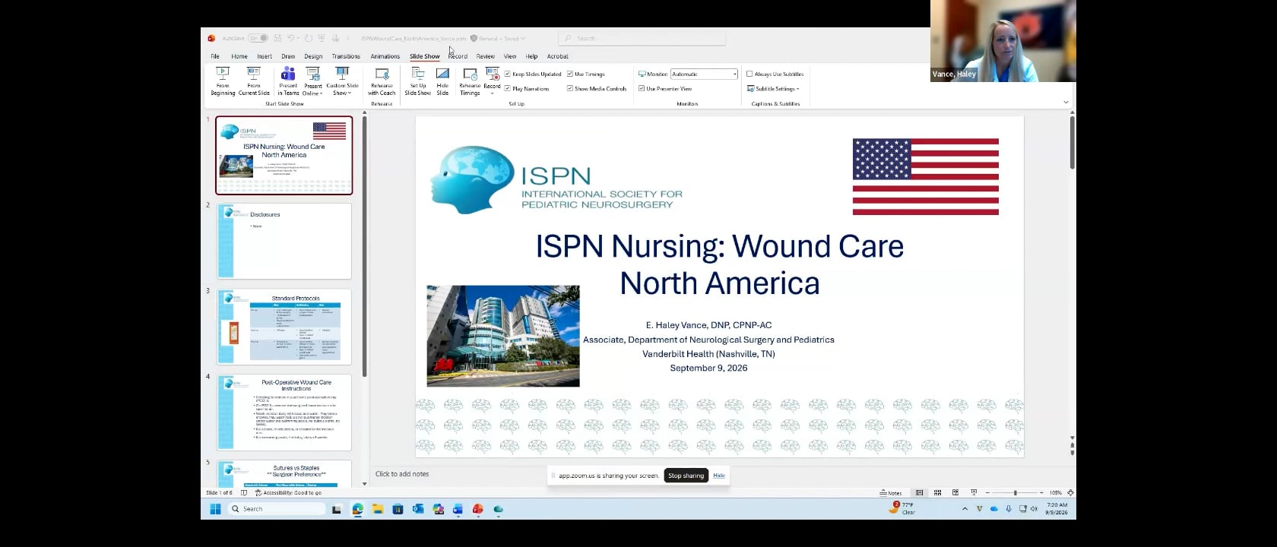Open Set Up Slide Show dialog
1277x547 pixels.
417,81
